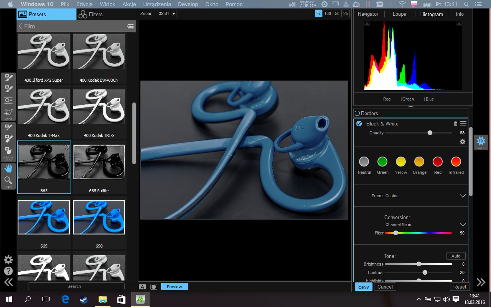Select the chisel mask tool
Viewport: 491px width, 307px height.
point(9,139)
